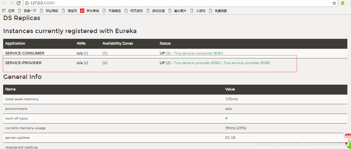This screenshot has height=149, width=351.
Task: Click the Status column header
Action: click(x=165, y=43)
